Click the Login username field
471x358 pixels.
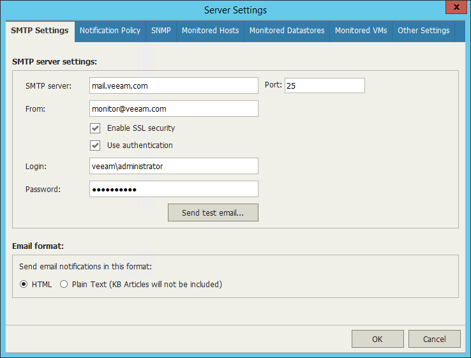click(174, 166)
